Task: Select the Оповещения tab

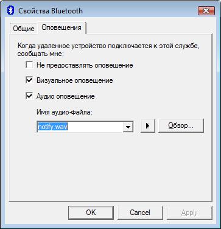Action: tap(61, 27)
